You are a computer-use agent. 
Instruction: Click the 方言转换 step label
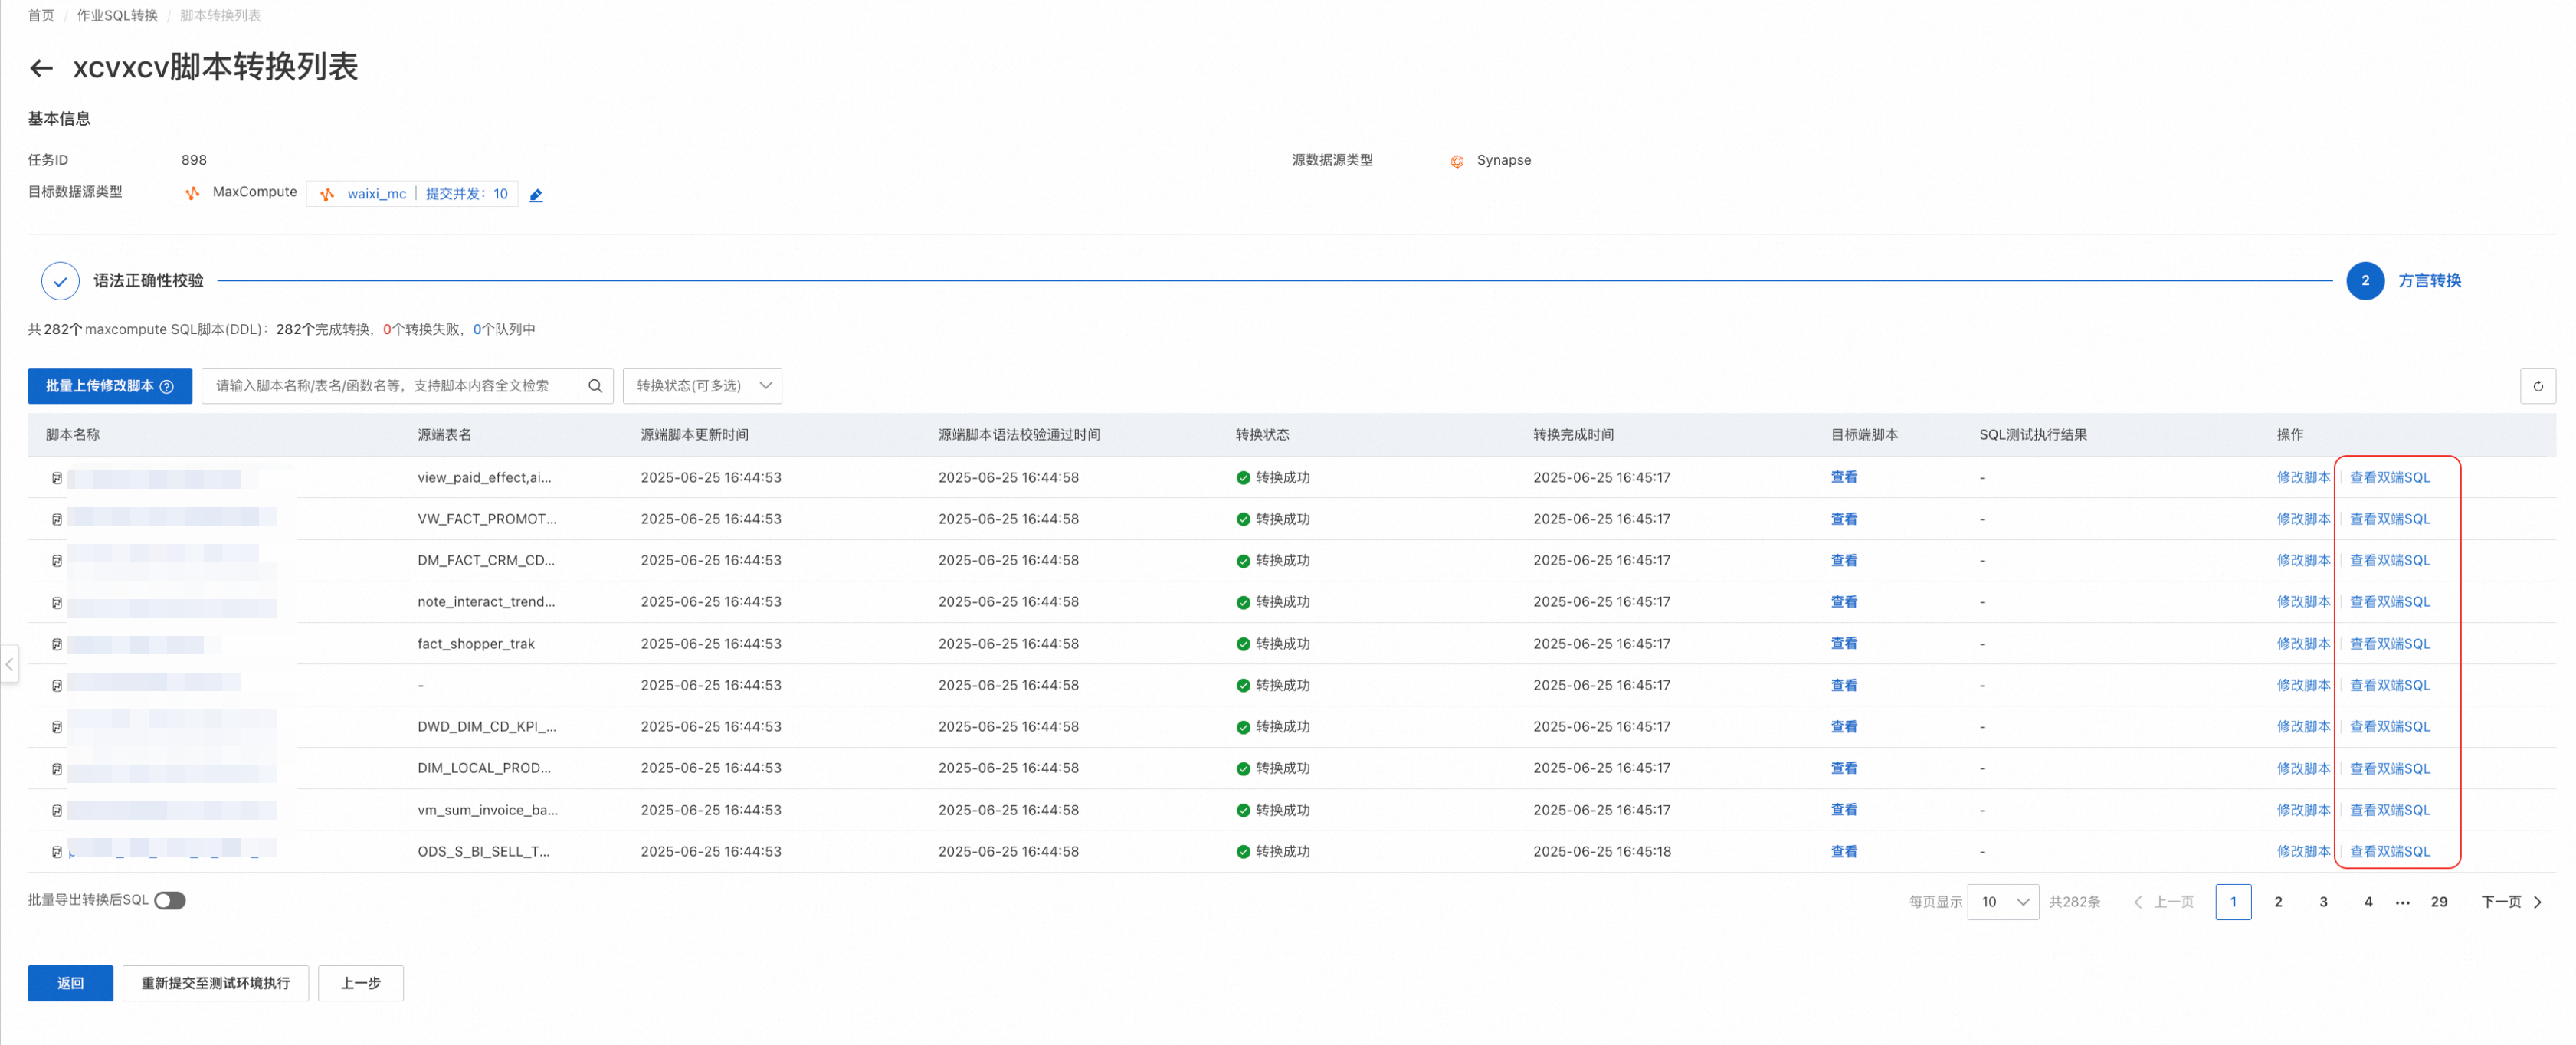pyautogui.click(x=2429, y=281)
